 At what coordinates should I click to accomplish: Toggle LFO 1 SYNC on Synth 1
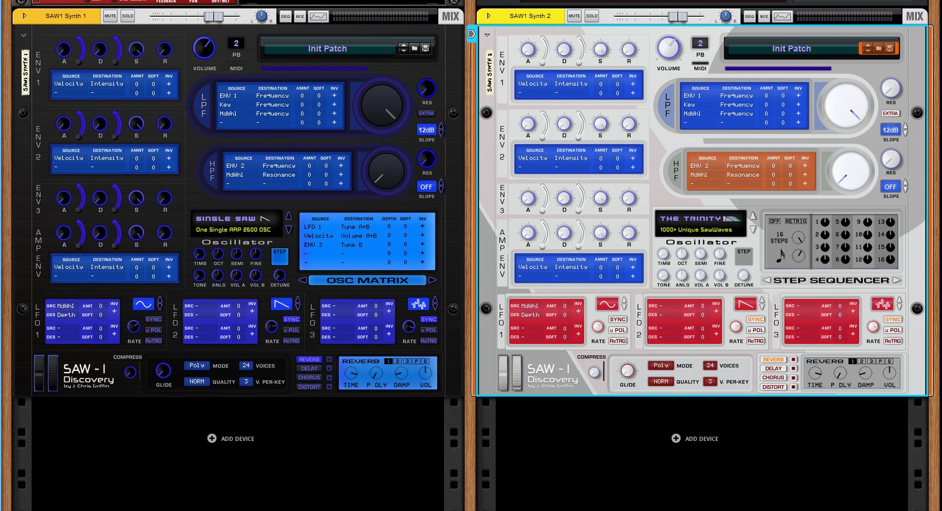click(x=154, y=319)
